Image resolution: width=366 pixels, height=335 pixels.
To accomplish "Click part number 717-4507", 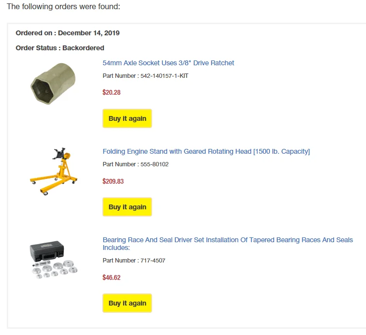I will pos(153,261).
